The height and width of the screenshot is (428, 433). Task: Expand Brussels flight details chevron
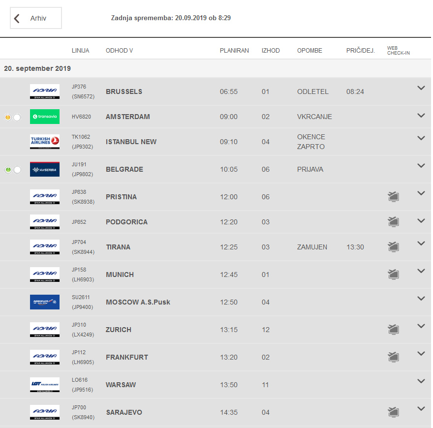tap(421, 88)
